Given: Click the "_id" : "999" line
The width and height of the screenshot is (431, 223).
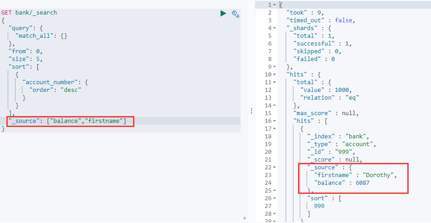Looking at the screenshot, I should click(x=331, y=152).
